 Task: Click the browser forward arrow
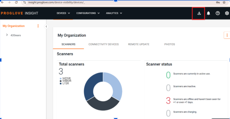pos(9,2)
